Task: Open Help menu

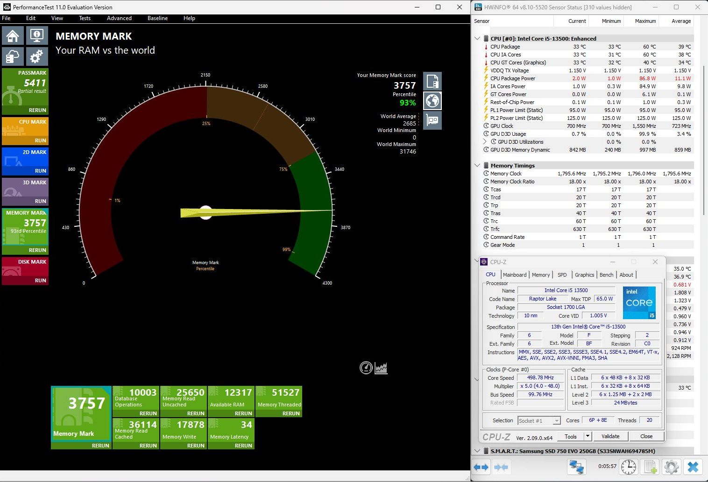Action: 189,18
